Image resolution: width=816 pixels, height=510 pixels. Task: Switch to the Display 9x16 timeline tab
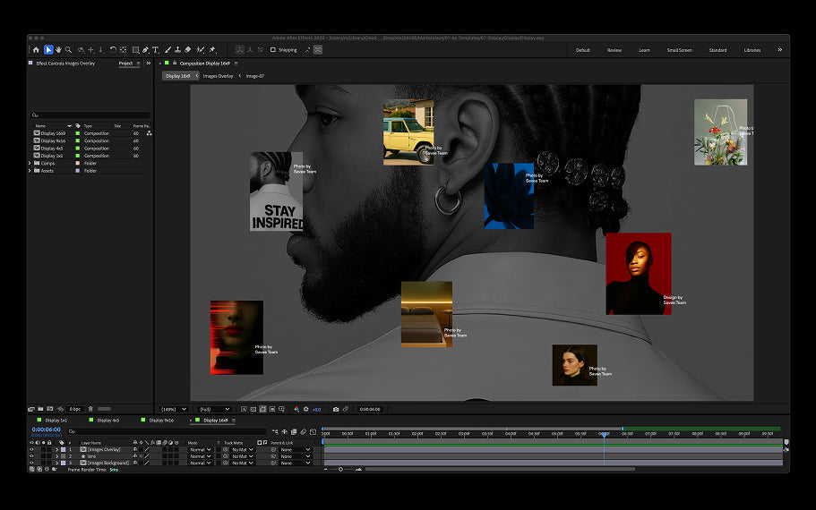click(161, 420)
